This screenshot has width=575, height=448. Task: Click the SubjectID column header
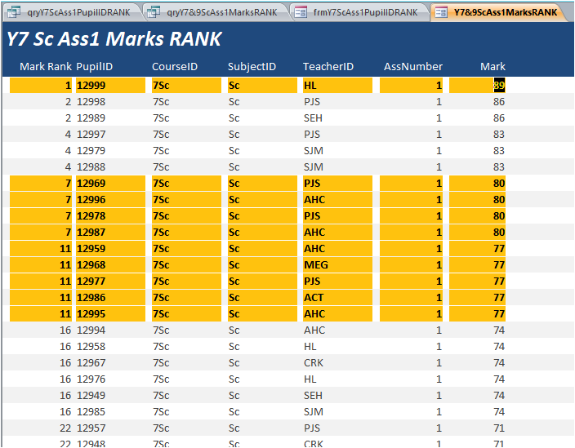(252, 67)
